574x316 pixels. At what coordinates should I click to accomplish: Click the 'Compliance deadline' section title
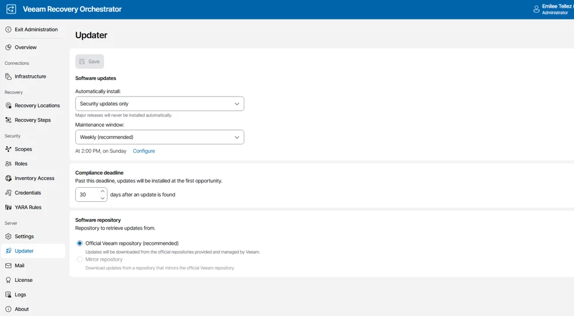99,172
